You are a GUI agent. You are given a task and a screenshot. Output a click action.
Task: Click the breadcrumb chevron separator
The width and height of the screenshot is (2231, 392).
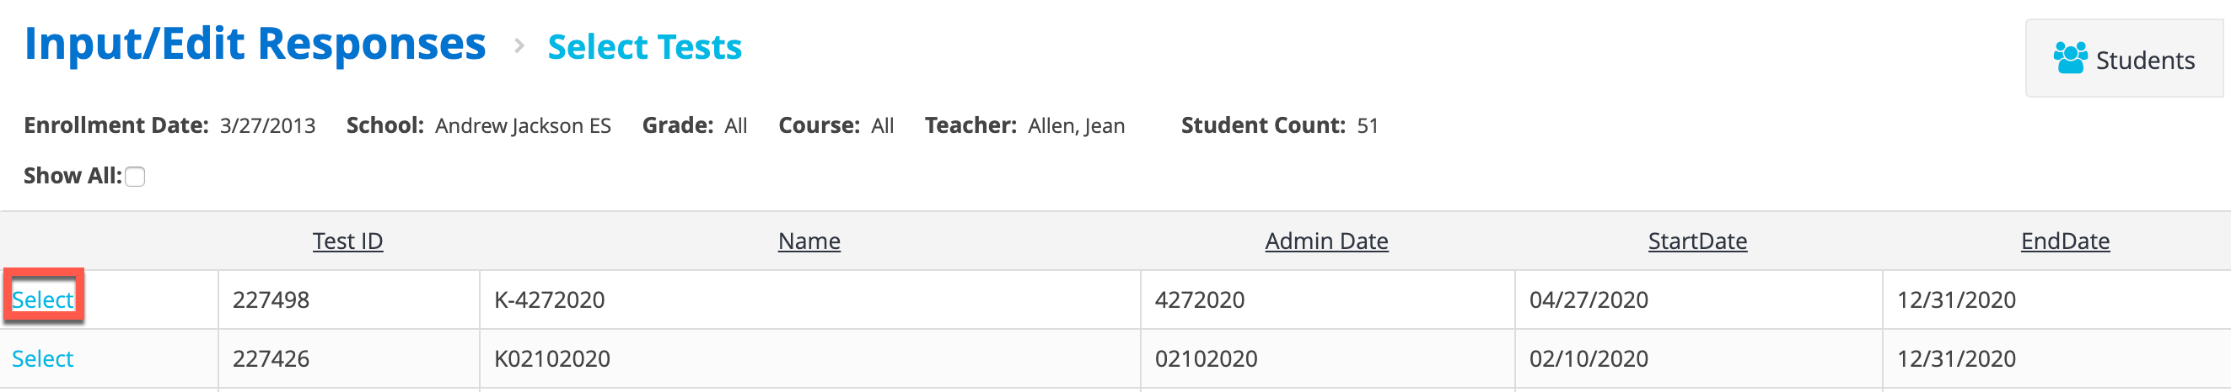point(519,45)
